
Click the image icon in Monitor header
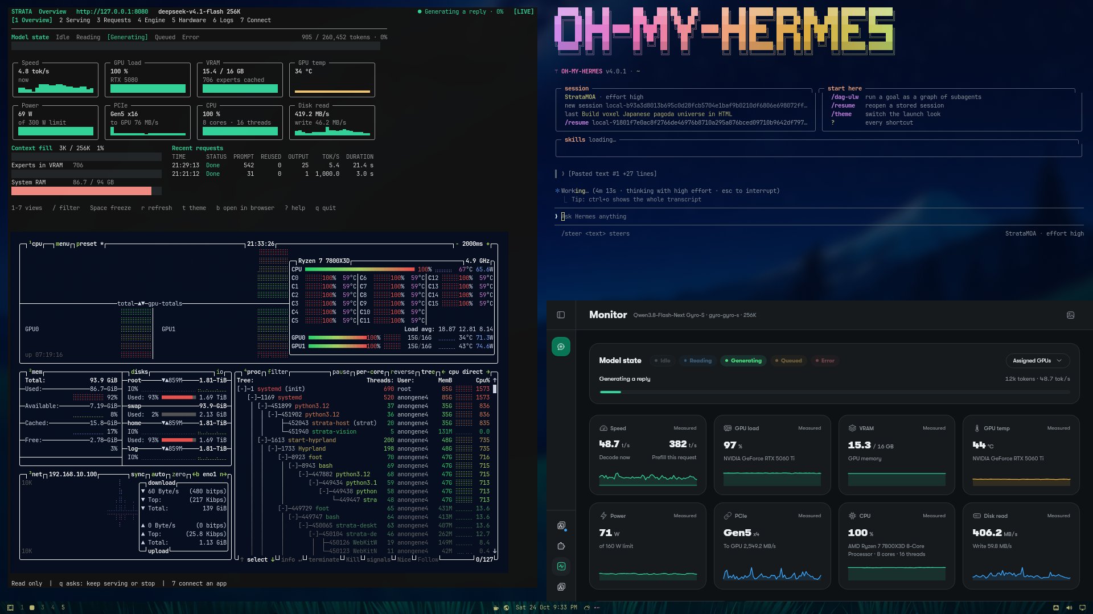click(x=1070, y=315)
